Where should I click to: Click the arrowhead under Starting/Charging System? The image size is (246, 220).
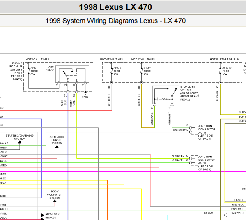20,142
